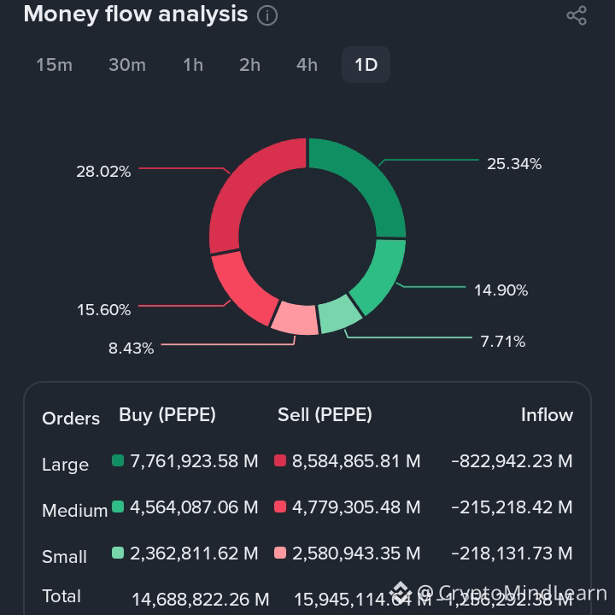
Task: Select the 1h timeframe tab
Action: [x=193, y=65]
